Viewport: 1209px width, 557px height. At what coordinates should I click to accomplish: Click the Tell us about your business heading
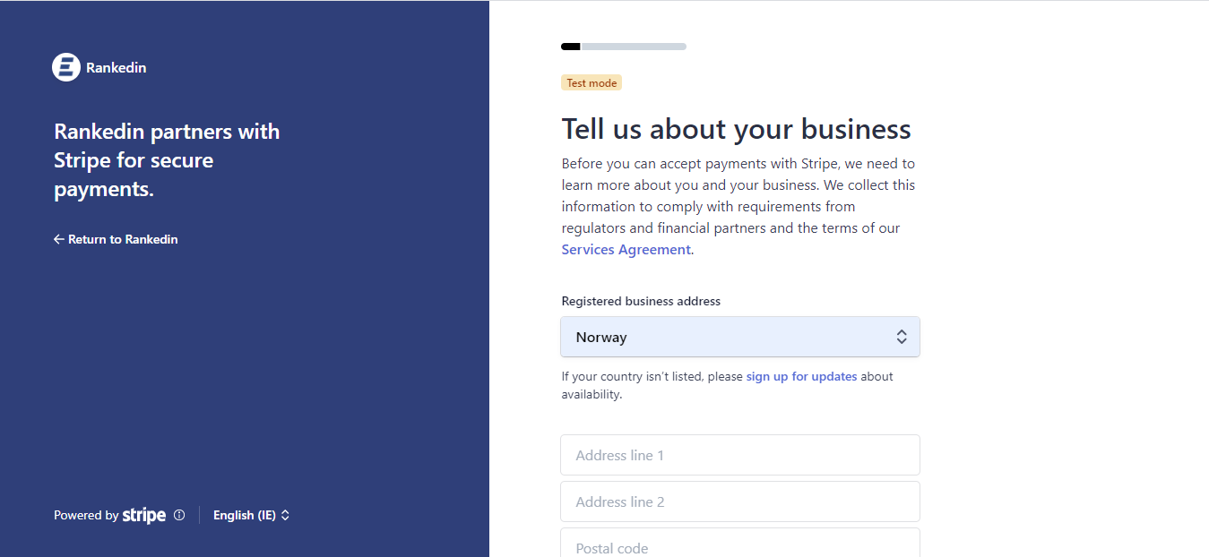coord(737,129)
